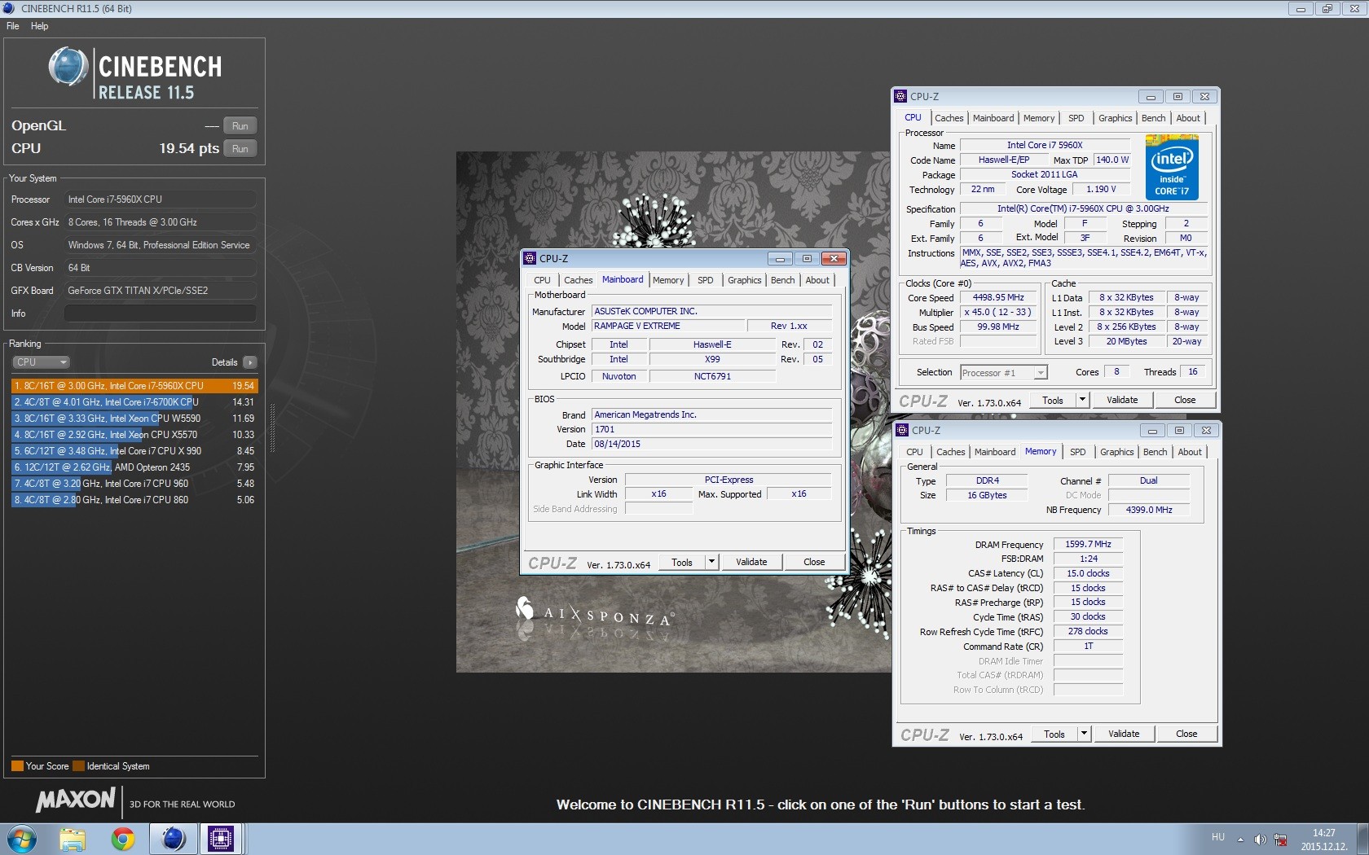Show hidden tray icons arrow

[1240, 839]
